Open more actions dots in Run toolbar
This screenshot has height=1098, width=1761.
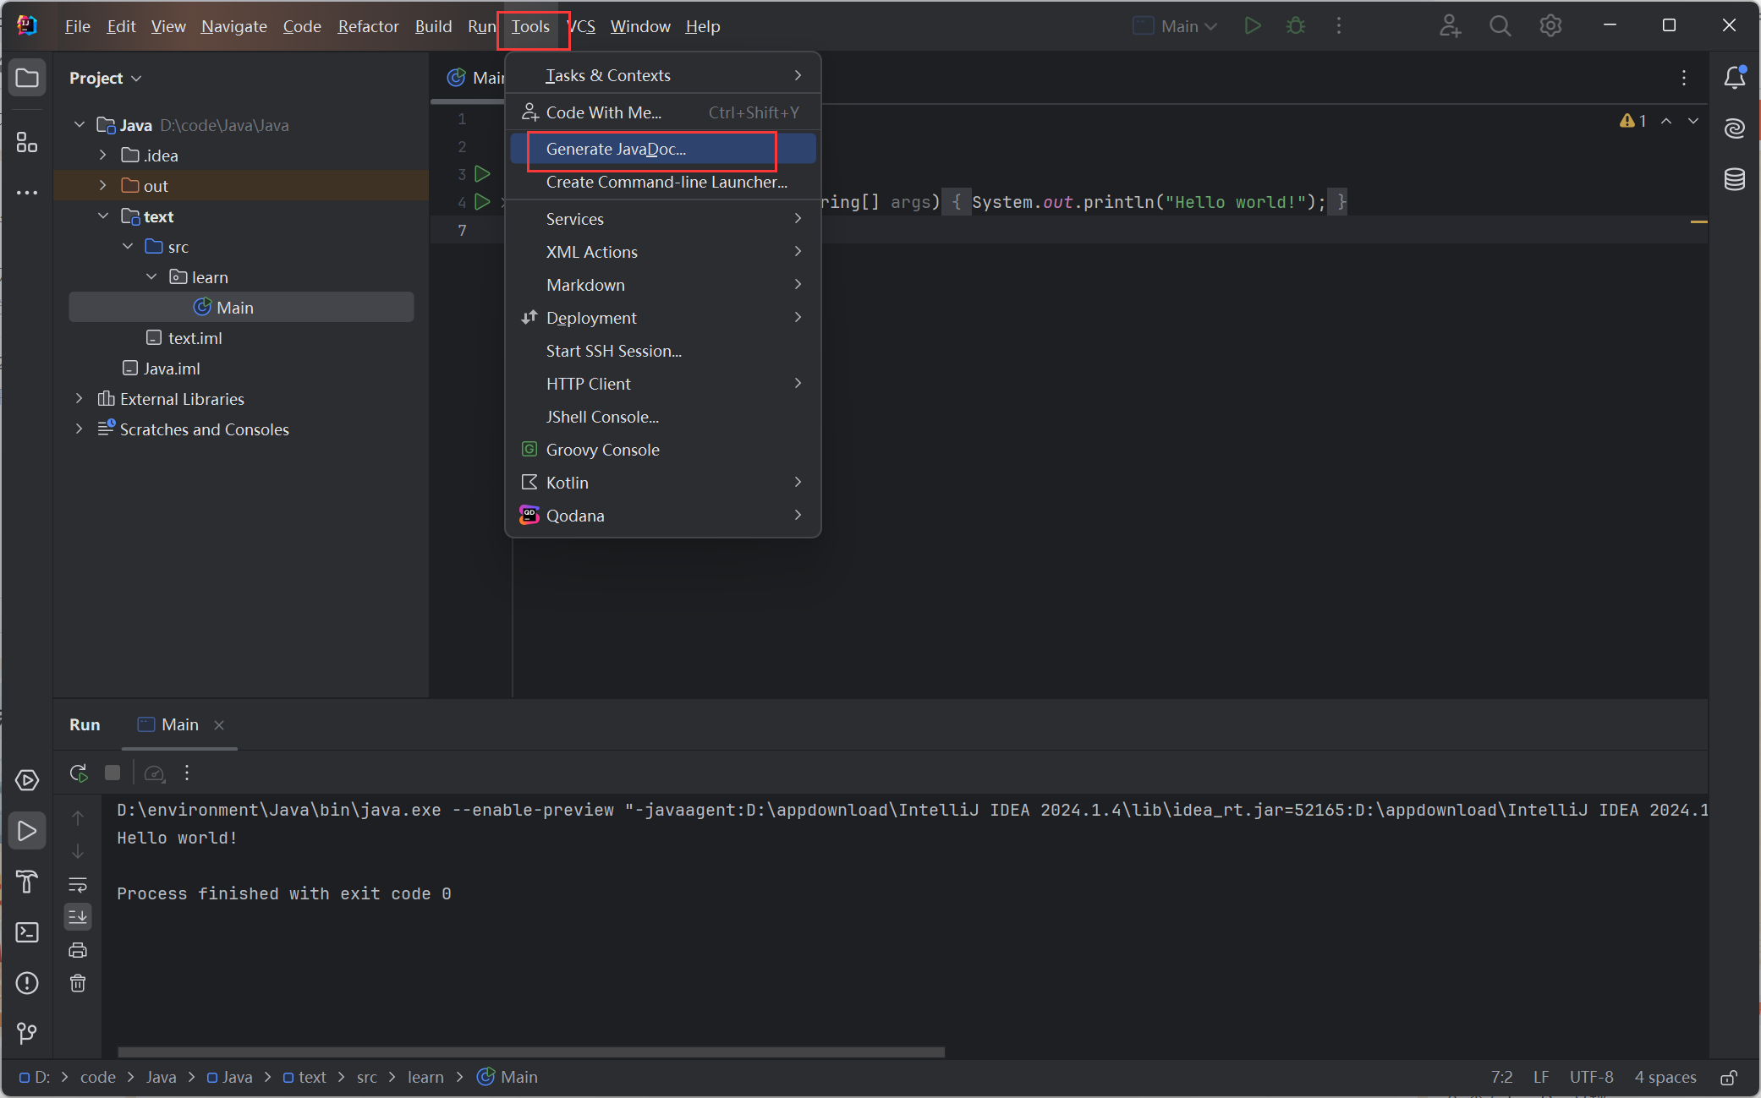tap(187, 773)
